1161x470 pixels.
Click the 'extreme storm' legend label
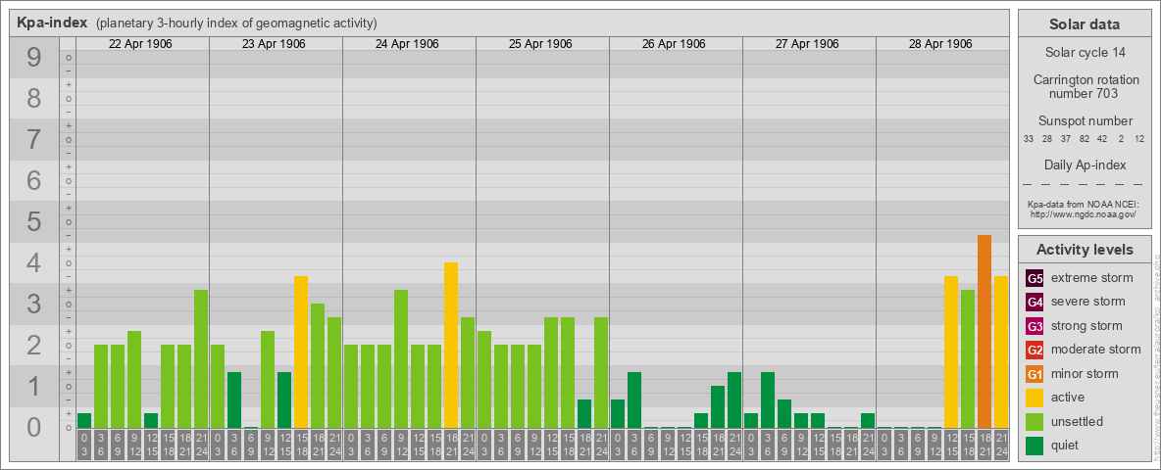[x=1092, y=278]
